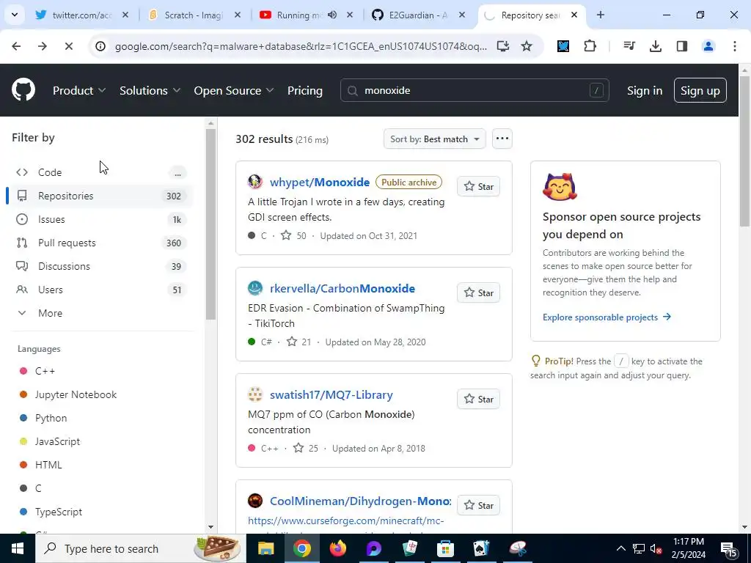Filter by Discussions

[x=100, y=266]
